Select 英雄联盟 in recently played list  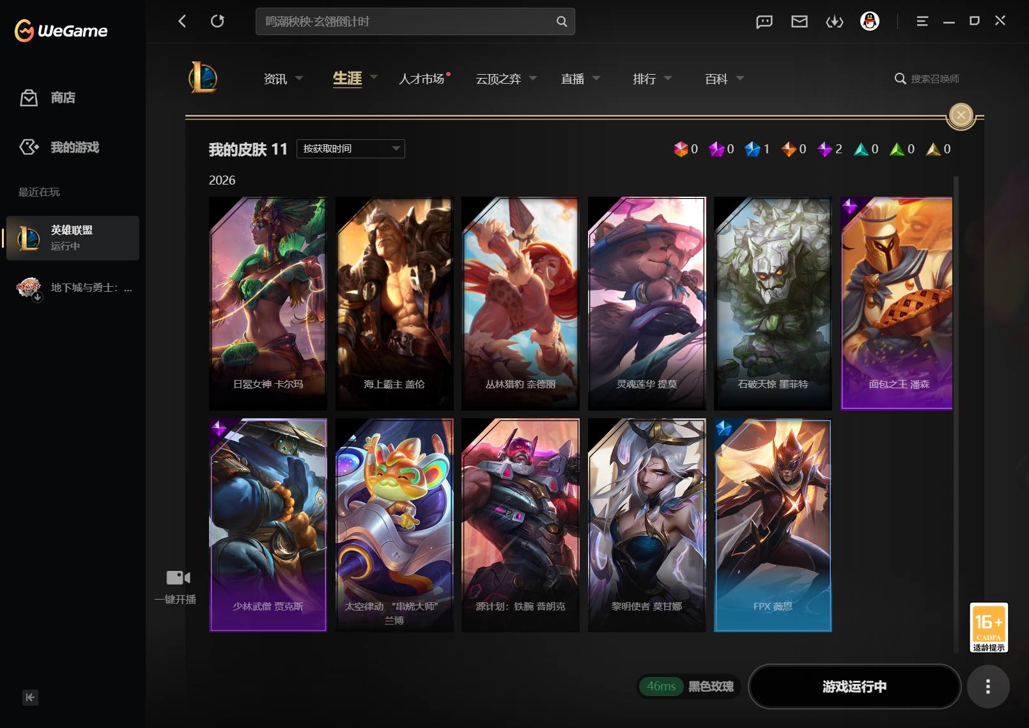[x=73, y=238]
